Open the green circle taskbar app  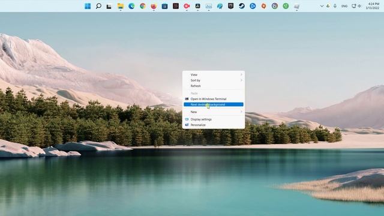pos(286,6)
